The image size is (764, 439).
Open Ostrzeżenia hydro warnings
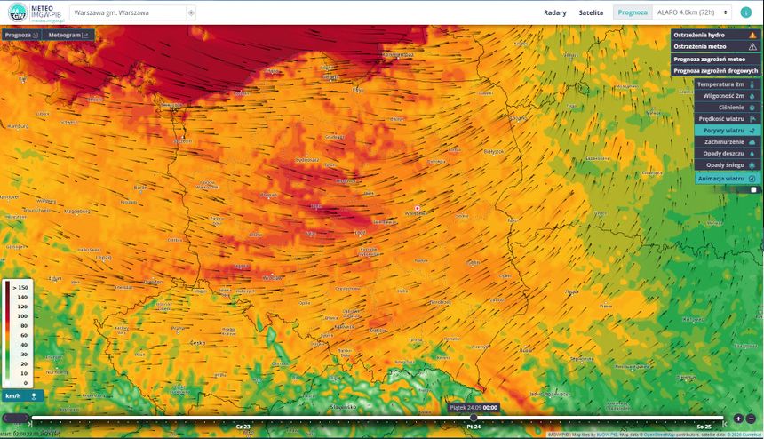pyautogui.click(x=715, y=35)
